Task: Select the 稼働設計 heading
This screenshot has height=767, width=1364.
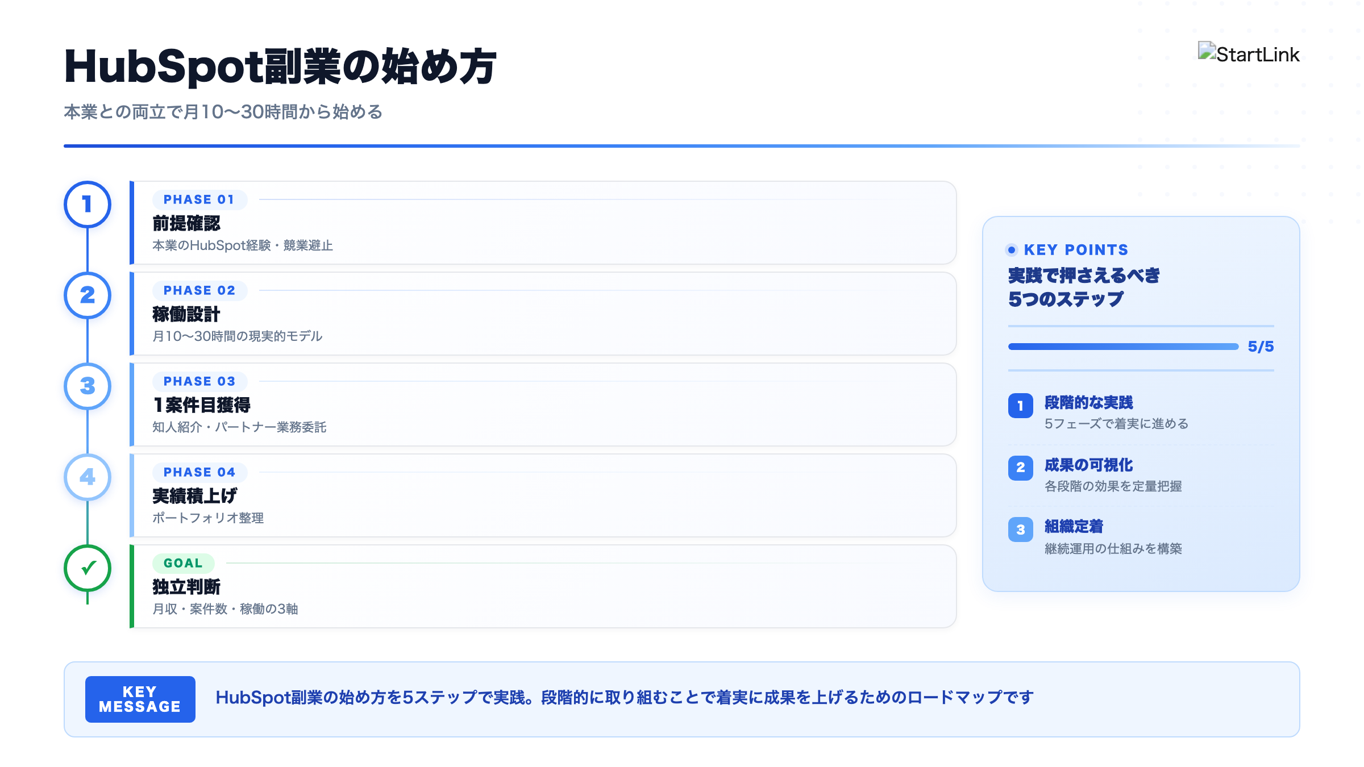Action: coord(186,314)
